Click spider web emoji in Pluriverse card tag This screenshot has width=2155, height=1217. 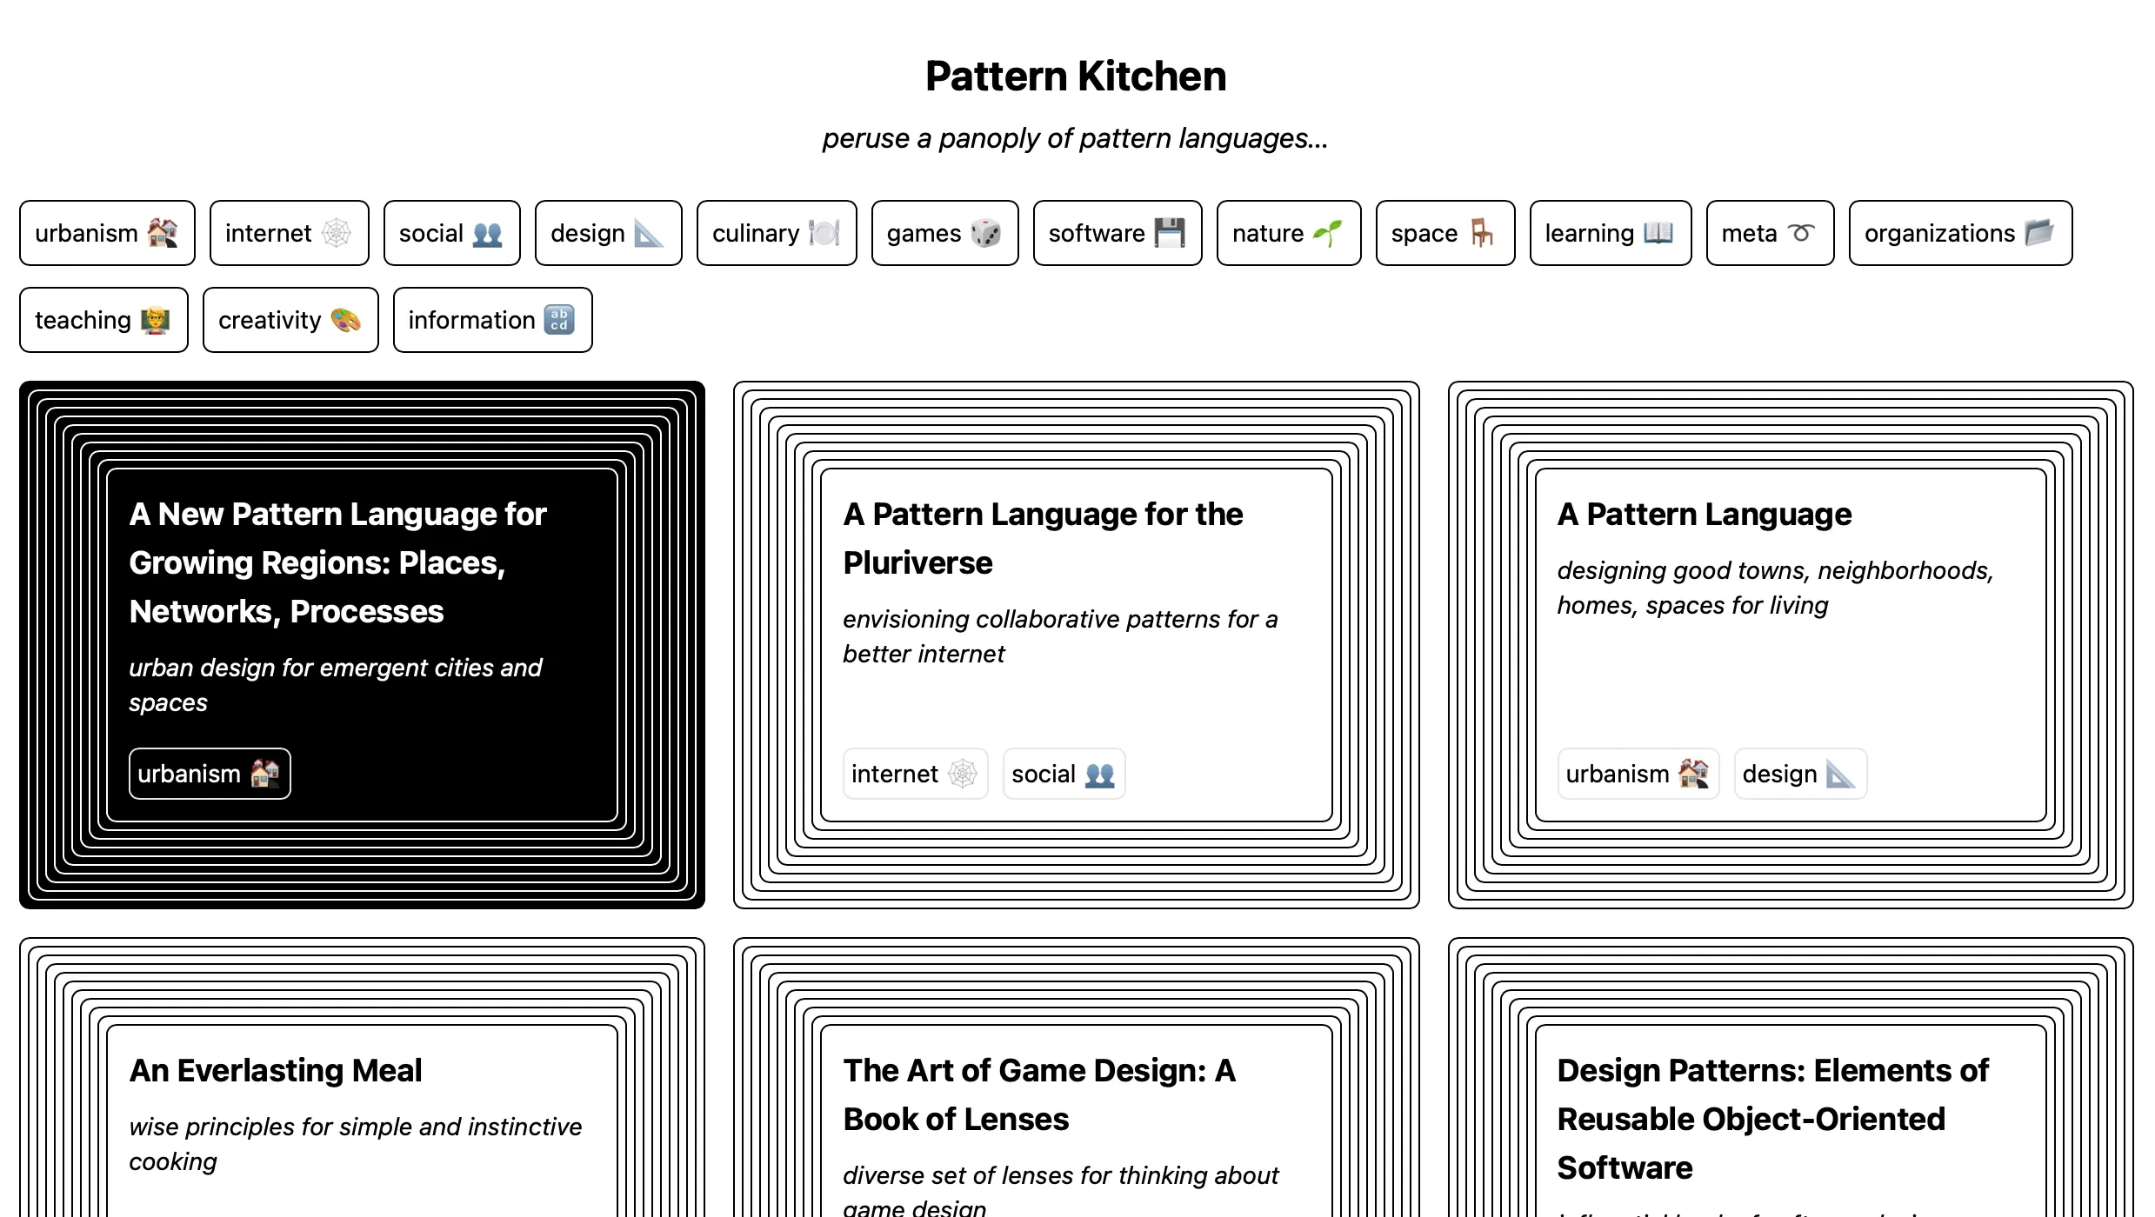click(962, 774)
